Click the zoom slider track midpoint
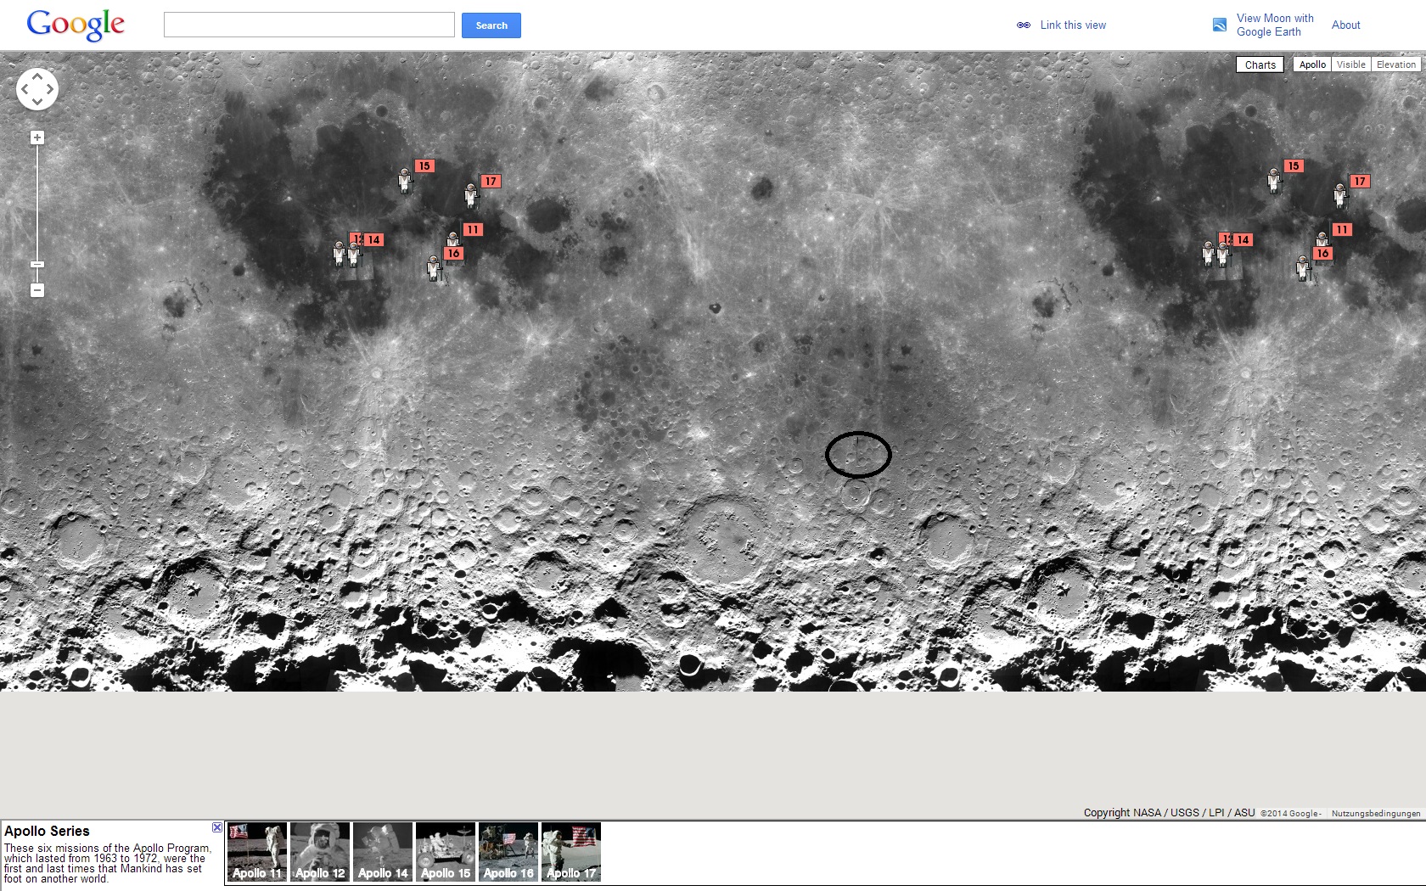This screenshot has width=1426, height=891. (37, 214)
